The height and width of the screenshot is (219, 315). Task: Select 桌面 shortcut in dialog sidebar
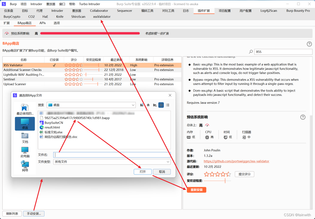pos(25,124)
